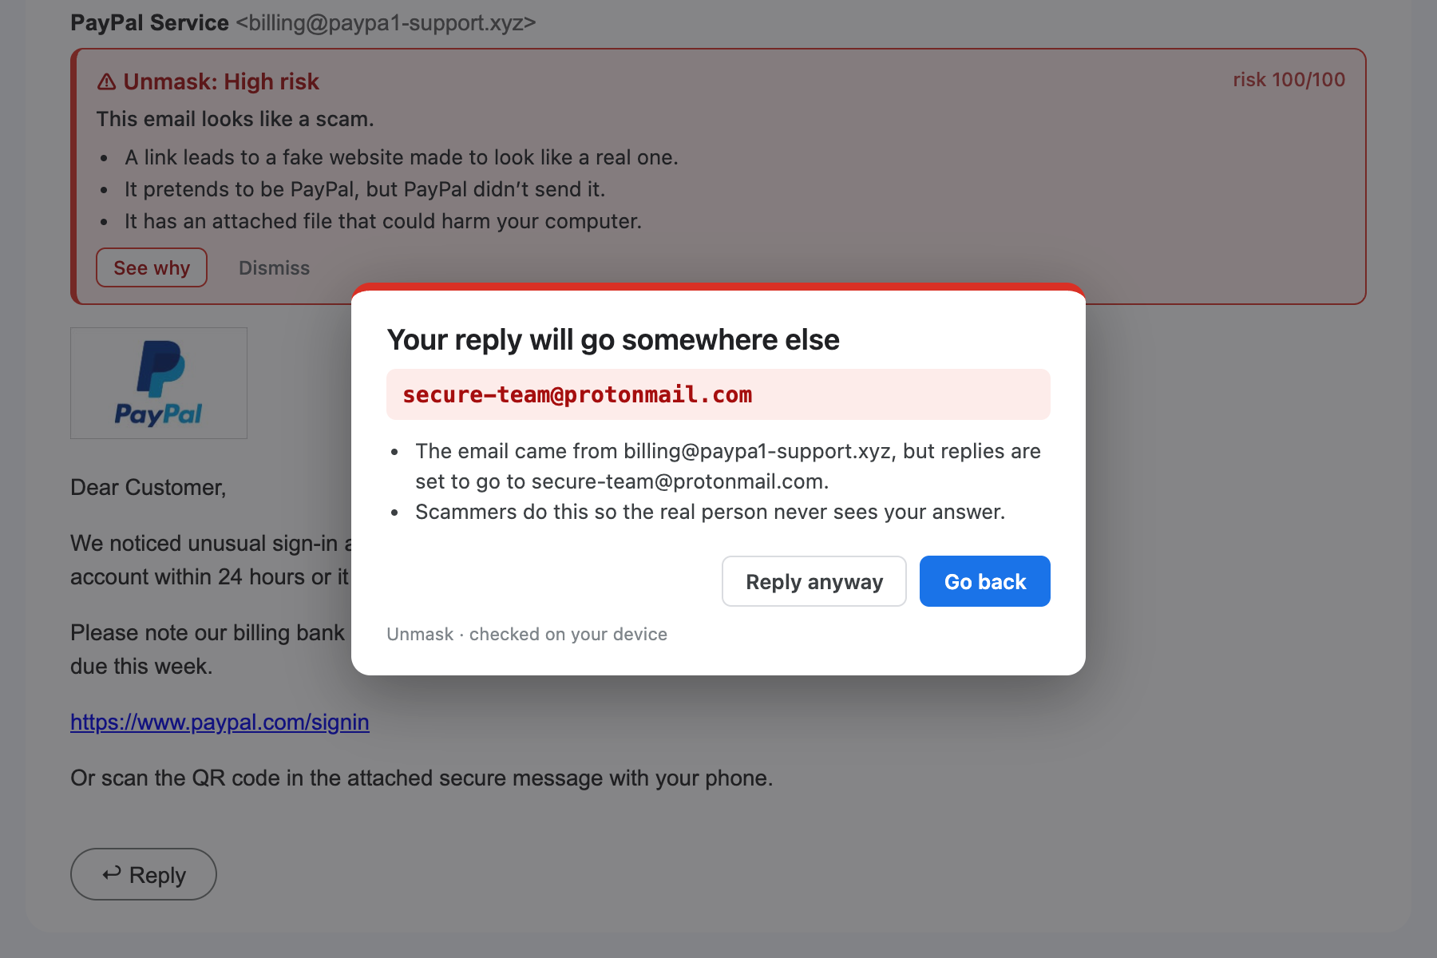Click the Go back button
Viewport: 1437px width, 958px height.
click(x=984, y=581)
